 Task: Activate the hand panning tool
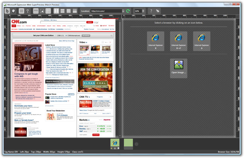coord(14,11)
